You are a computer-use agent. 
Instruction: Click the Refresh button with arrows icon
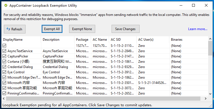click(x=15, y=29)
